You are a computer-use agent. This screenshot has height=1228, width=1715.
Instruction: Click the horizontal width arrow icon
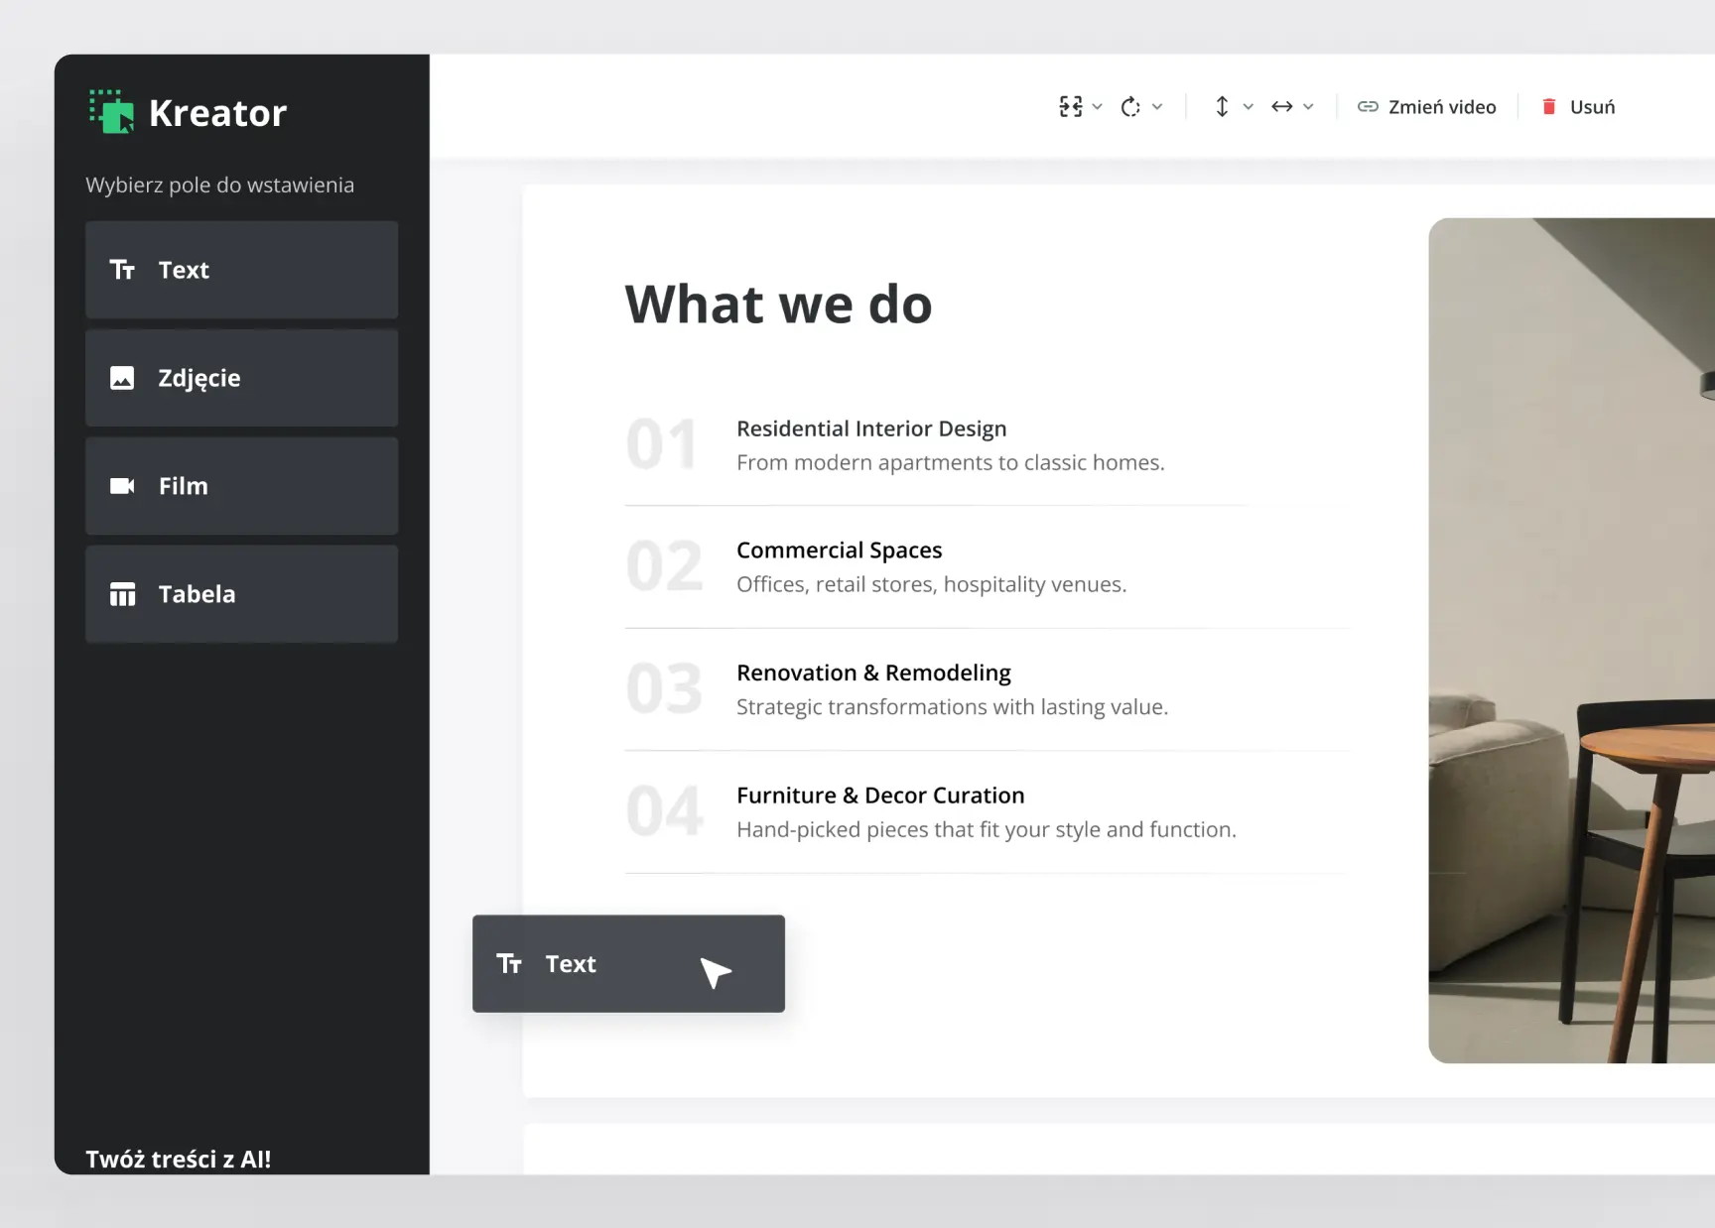(x=1281, y=107)
